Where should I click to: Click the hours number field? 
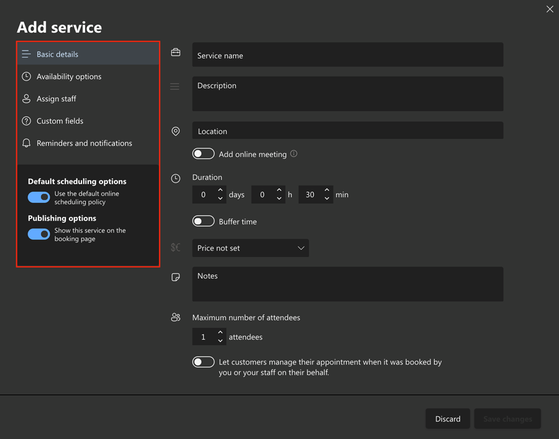(268, 194)
